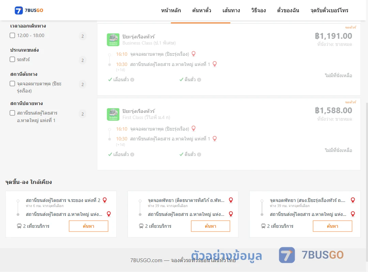
Task: Tick the รถทัวร์ transport type checkbox
Action: click(x=13, y=59)
